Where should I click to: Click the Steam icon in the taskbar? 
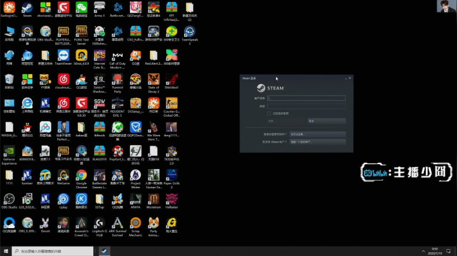tap(104, 251)
